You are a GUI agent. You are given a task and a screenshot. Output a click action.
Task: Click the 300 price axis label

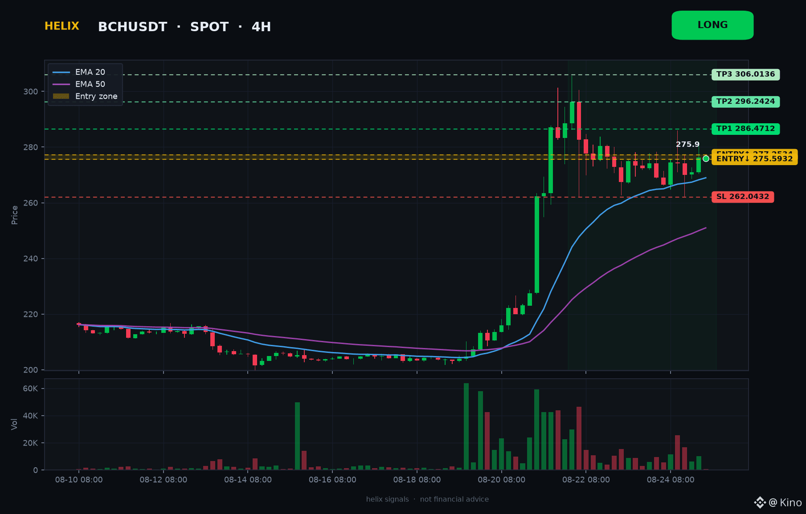coord(31,92)
